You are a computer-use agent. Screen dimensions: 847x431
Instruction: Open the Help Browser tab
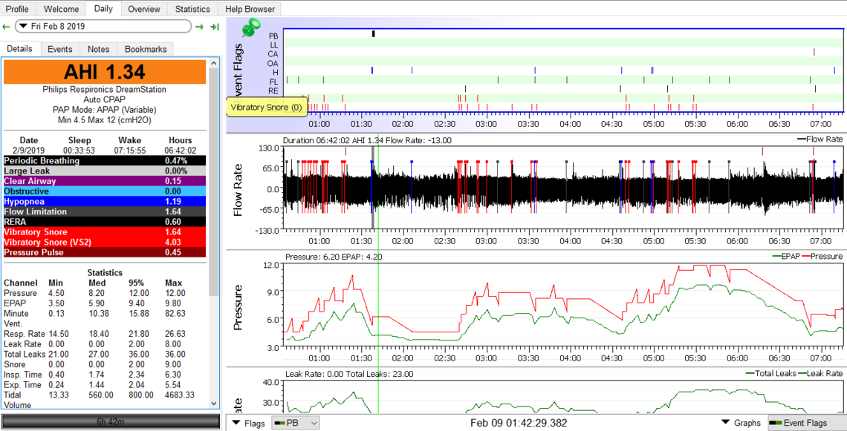(250, 9)
